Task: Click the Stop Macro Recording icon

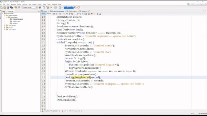Action: coord(94,14)
